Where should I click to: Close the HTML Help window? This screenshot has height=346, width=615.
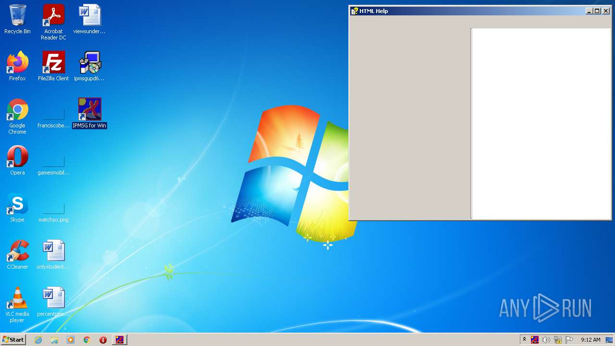pos(606,11)
